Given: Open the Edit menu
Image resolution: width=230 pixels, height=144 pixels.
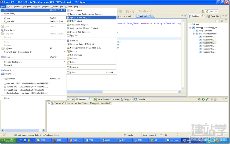Looking at the screenshot, I should 10,6.
